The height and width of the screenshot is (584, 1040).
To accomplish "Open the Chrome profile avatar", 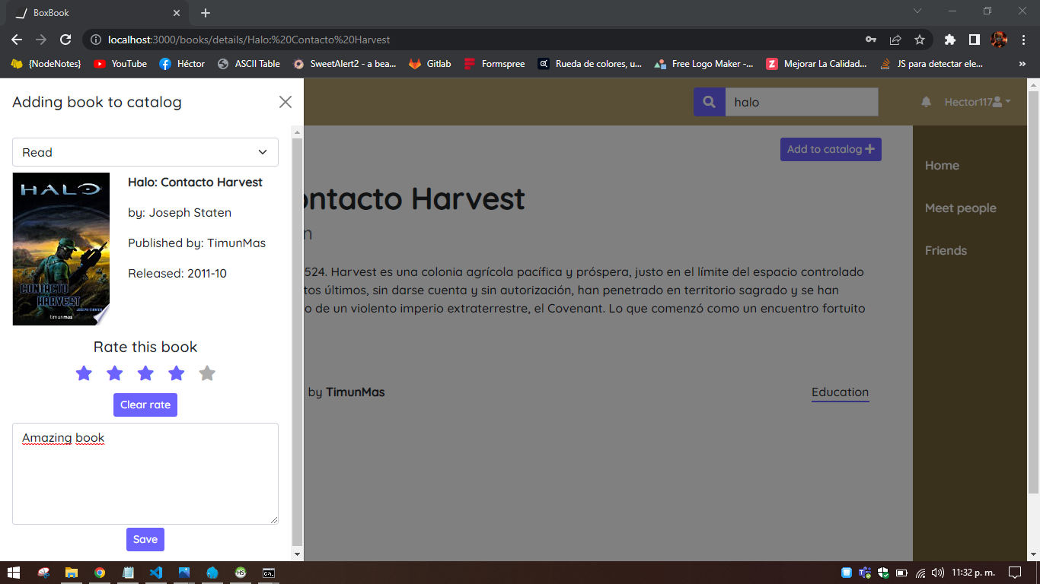I will click(999, 40).
